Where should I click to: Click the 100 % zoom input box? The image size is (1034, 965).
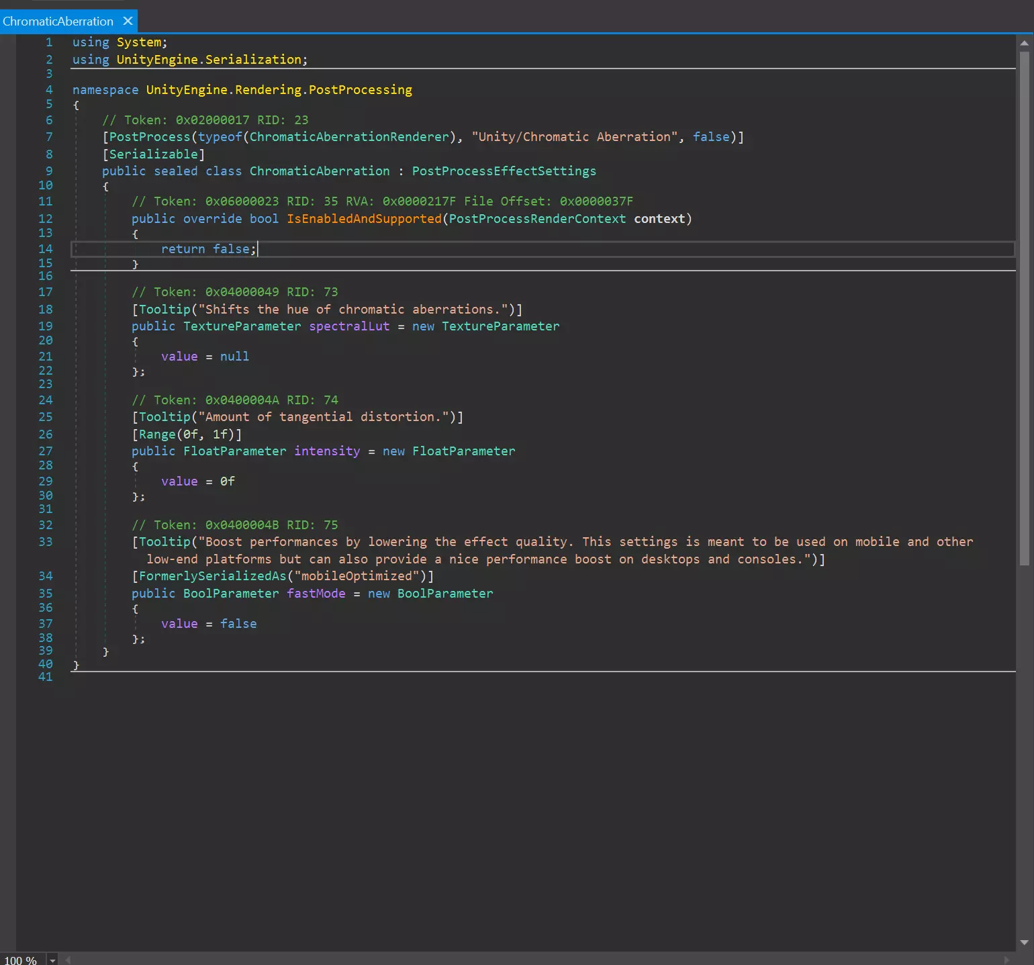click(x=21, y=960)
